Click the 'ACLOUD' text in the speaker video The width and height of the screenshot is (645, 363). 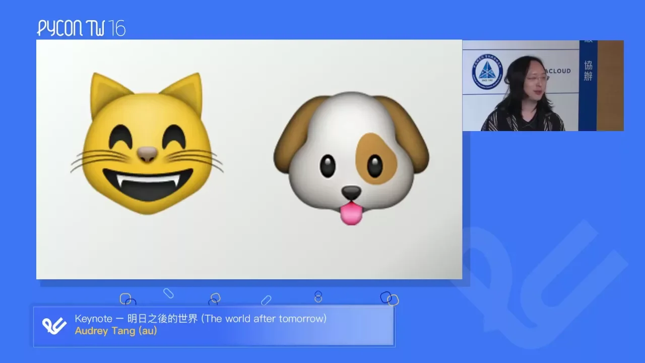click(x=559, y=71)
